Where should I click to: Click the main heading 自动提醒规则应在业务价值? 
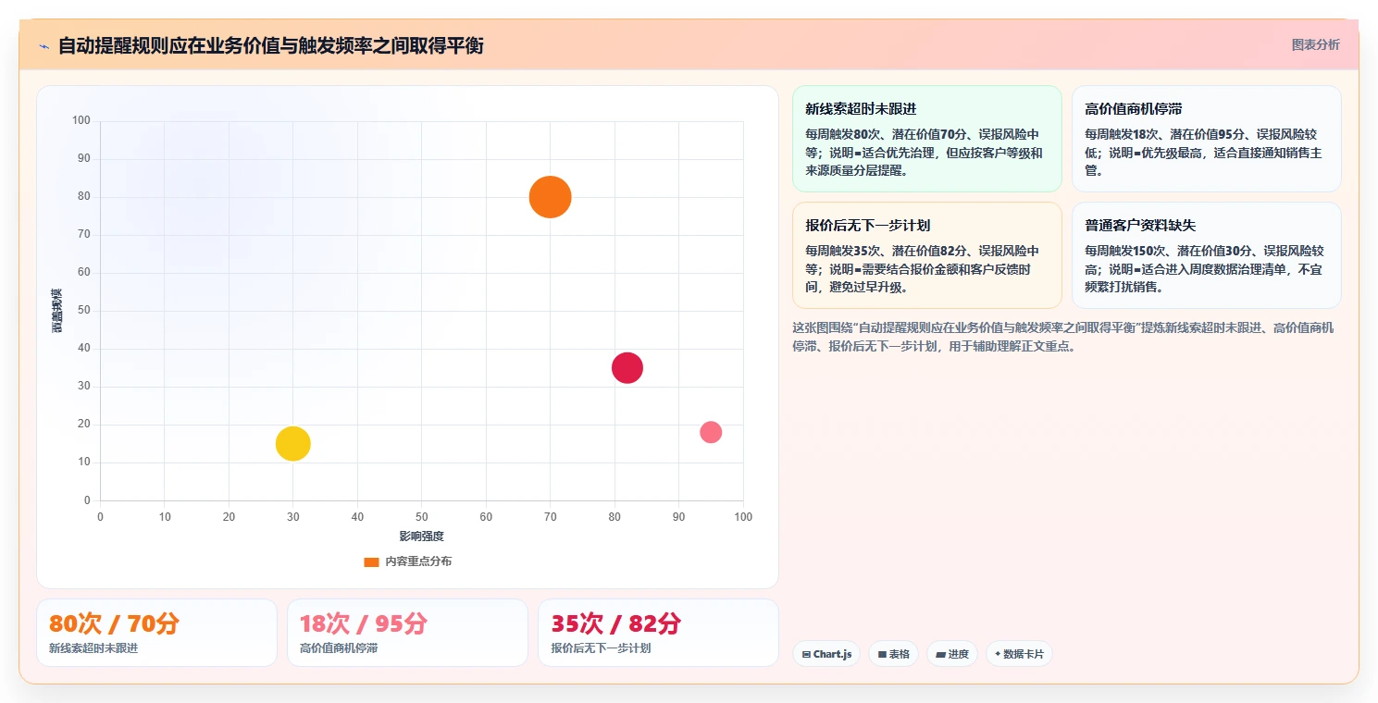click(x=270, y=45)
